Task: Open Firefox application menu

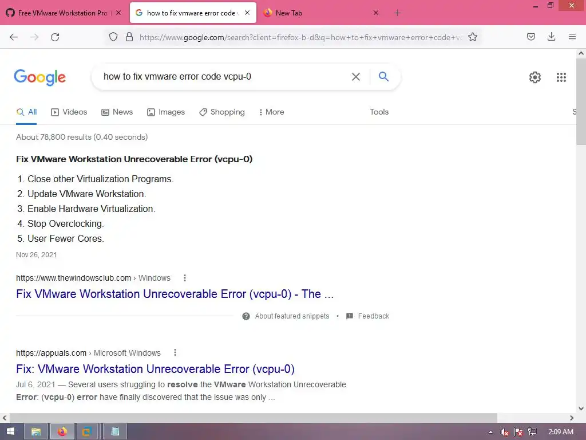Action: pyautogui.click(x=572, y=37)
